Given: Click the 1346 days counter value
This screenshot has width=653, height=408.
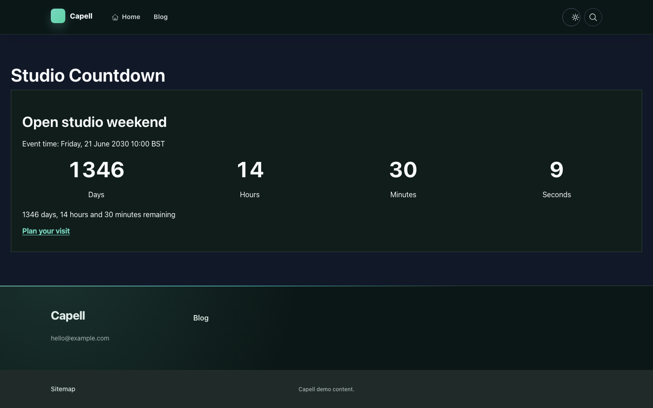Looking at the screenshot, I should [96, 170].
